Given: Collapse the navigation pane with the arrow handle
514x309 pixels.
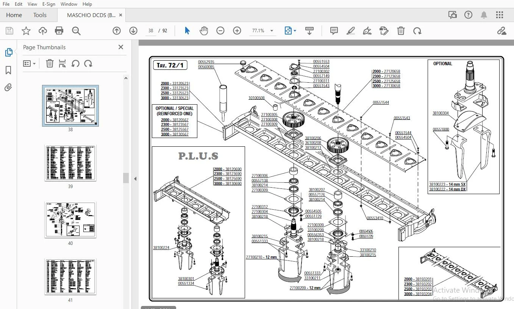Looking at the screenshot, I should click(135, 179).
